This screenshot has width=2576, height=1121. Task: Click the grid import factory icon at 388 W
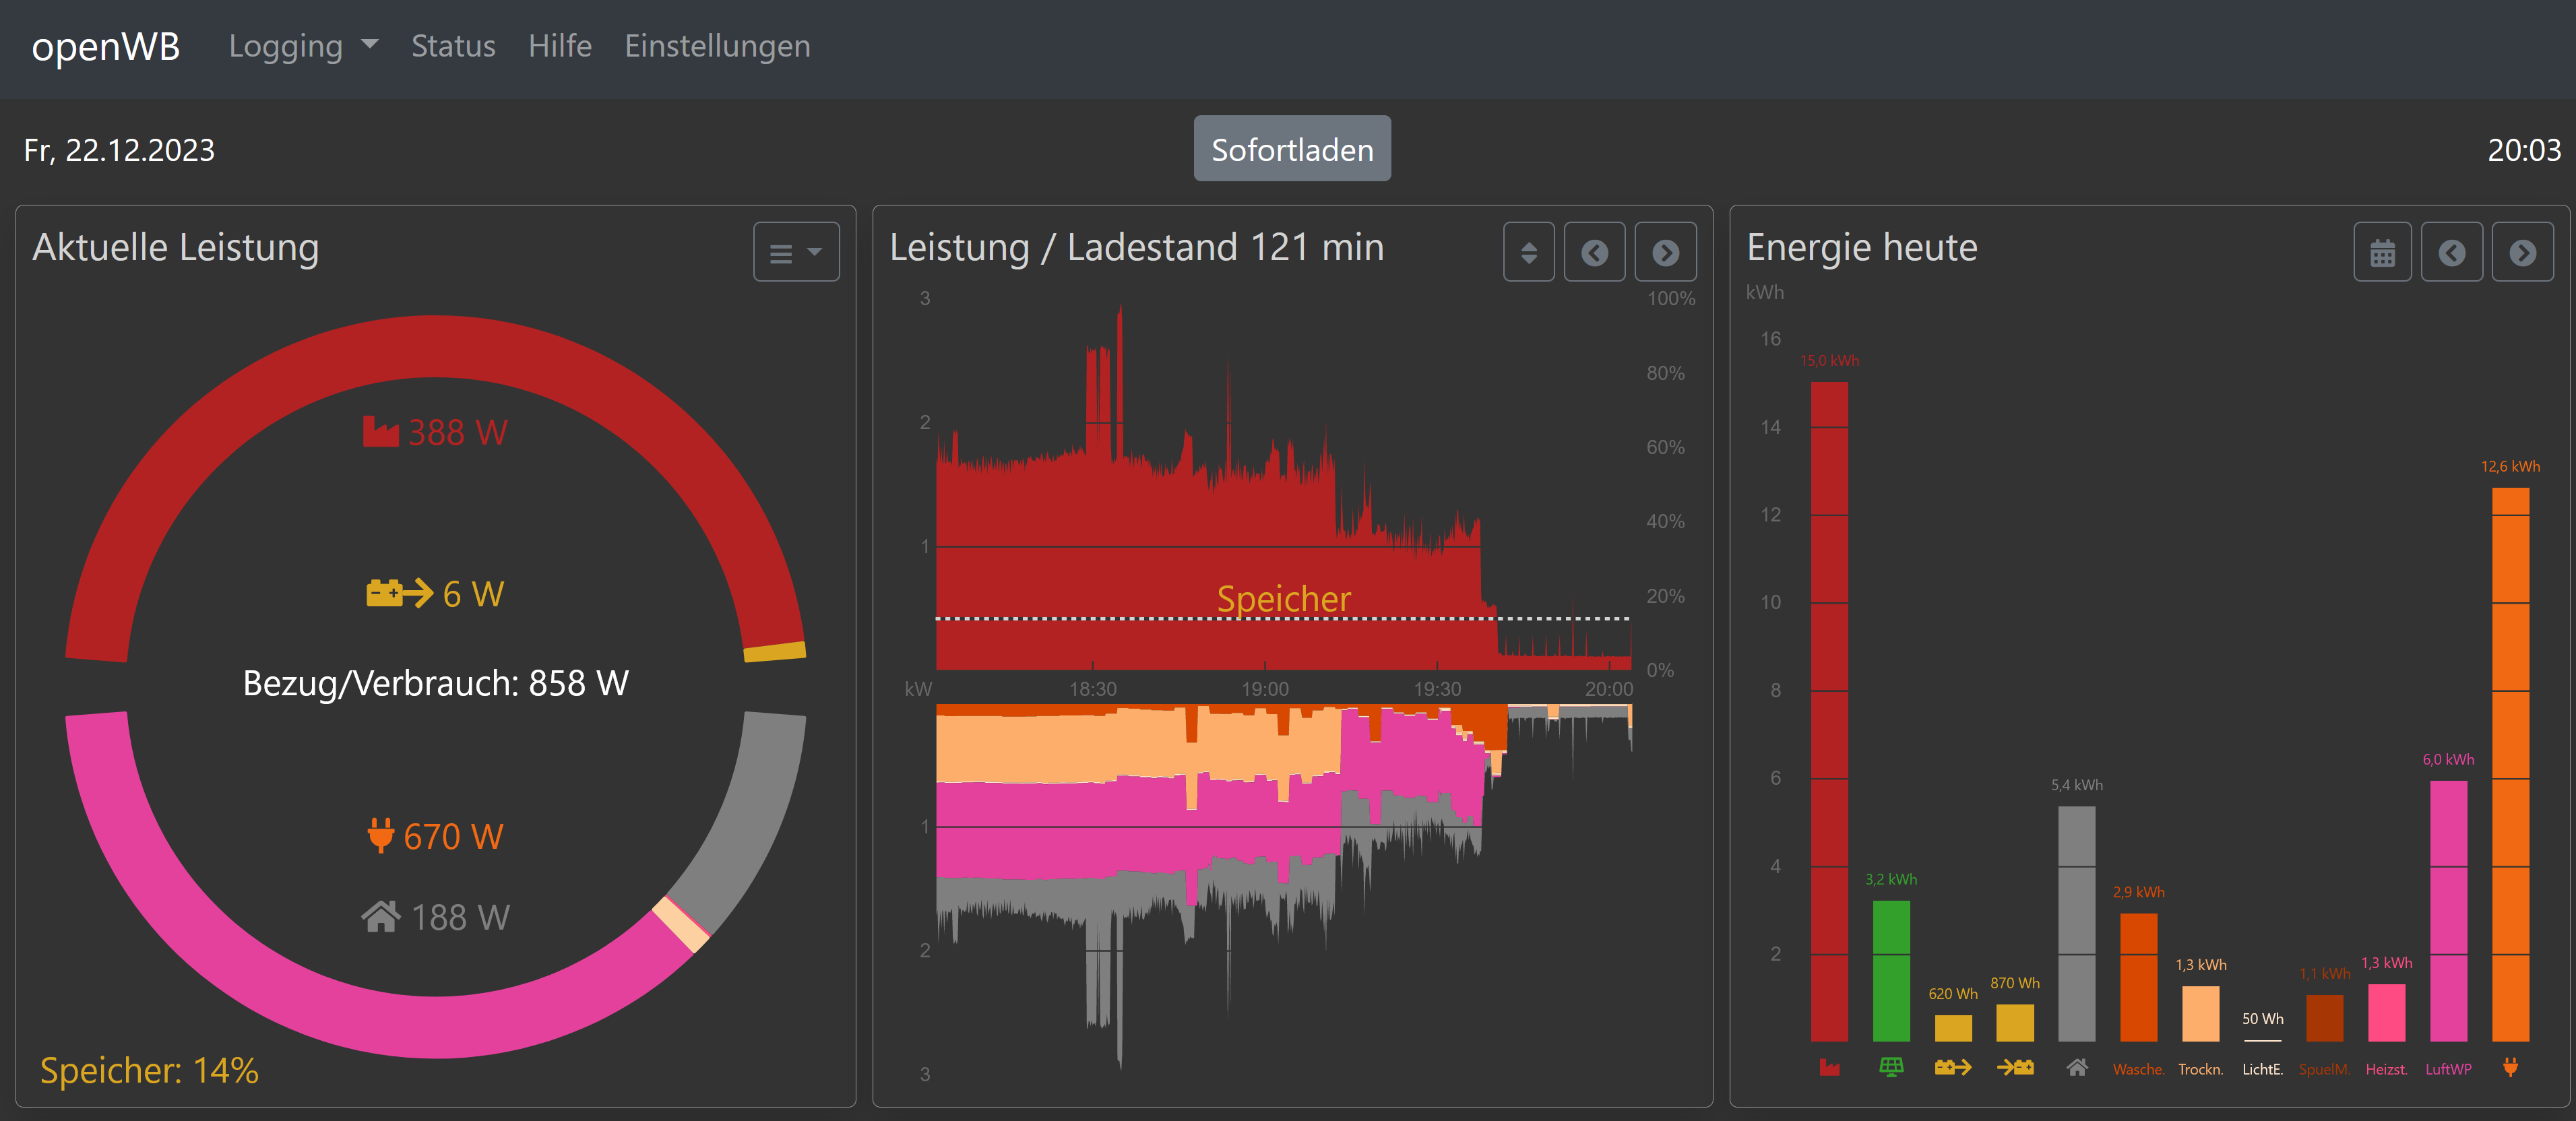coord(380,432)
